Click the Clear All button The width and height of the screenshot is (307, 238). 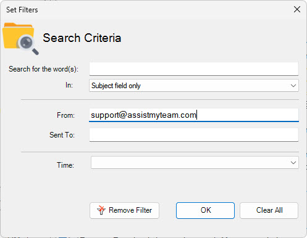(x=269, y=210)
